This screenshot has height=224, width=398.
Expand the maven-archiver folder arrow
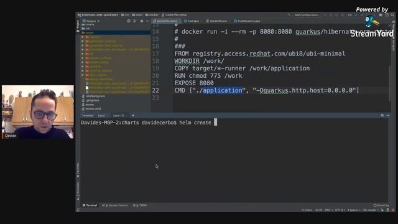pos(83,58)
